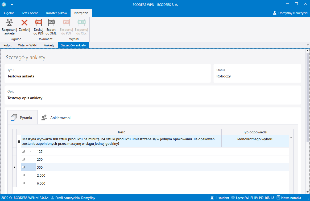Click the network globe status icon
Screen dimensions: 310x201
tap(233, 198)
